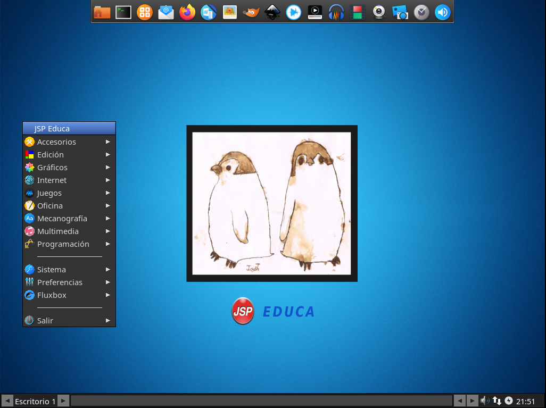The width and height of the screenshot is (546, 408).
Task: Open the home folder file manager
Action: click(x=102, y=13)
